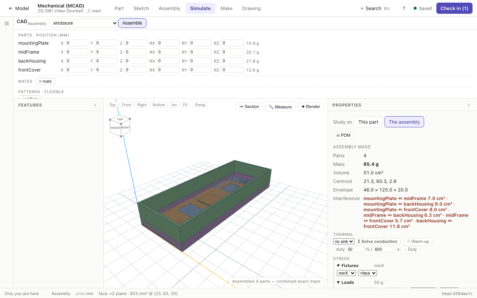Collapse the Loads section
477x298 pixels.
click(x=338, y=282)
